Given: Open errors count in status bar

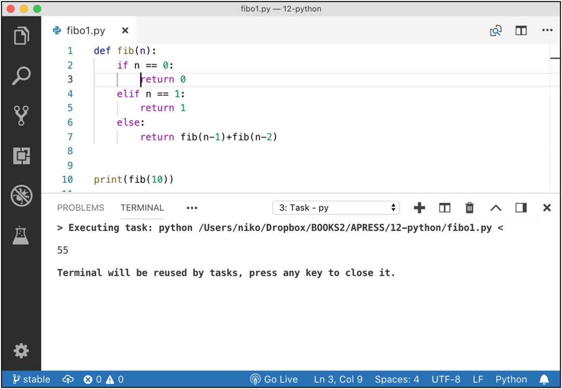Looking at the screenshot, I should (92, 380).
